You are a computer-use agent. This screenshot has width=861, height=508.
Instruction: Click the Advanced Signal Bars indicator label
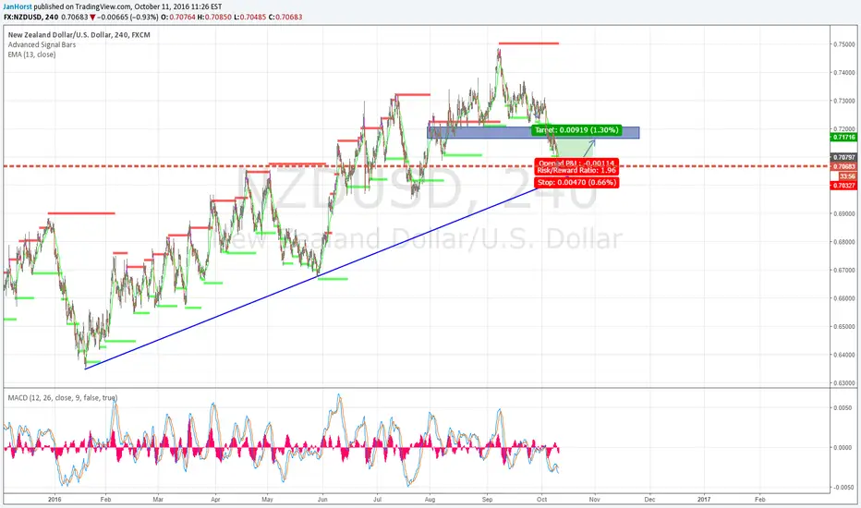tap(42, 44)
